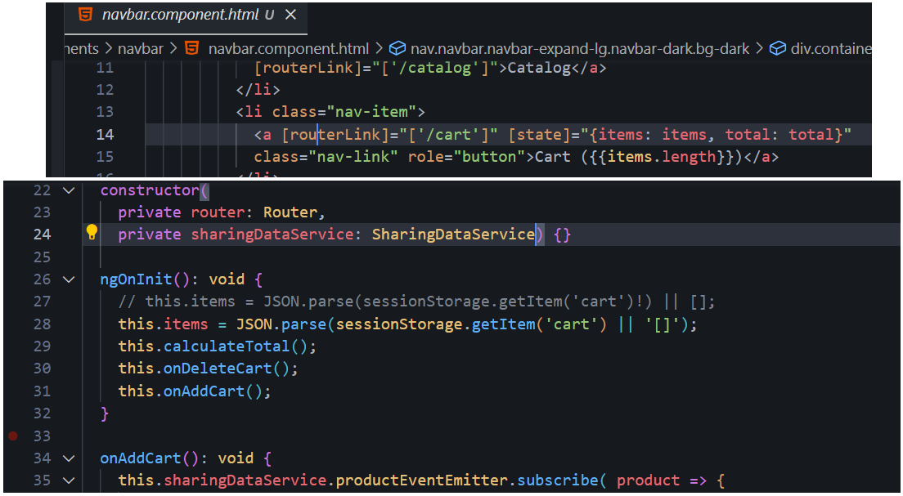
Task: Click the symbol icon before nav.navbar breadcrumb
Action: pos(398,48)
